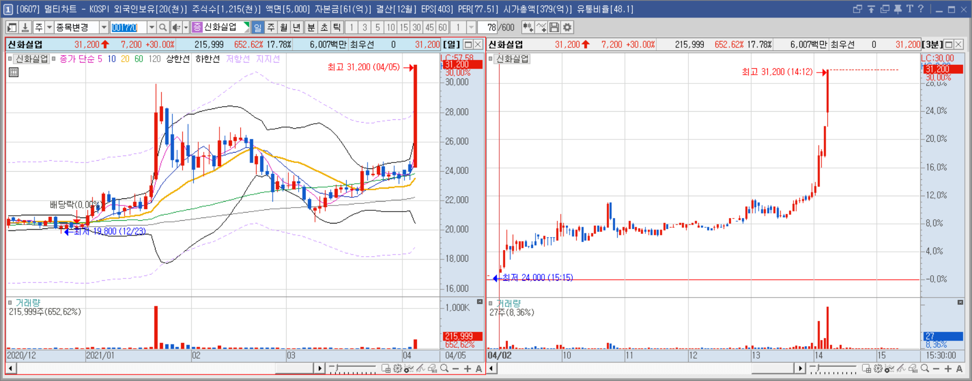Open the chart settings gear icon

(567, 27)
